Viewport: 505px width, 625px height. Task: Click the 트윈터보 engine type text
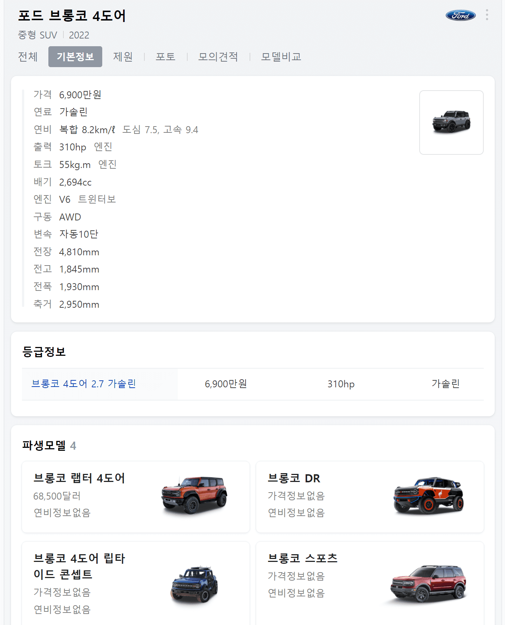point(97,199)
